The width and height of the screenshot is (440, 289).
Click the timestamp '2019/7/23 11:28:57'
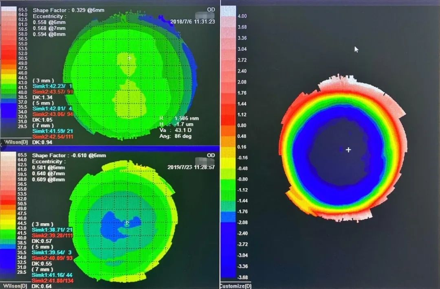pyautogui.click(x=191, y=167)
